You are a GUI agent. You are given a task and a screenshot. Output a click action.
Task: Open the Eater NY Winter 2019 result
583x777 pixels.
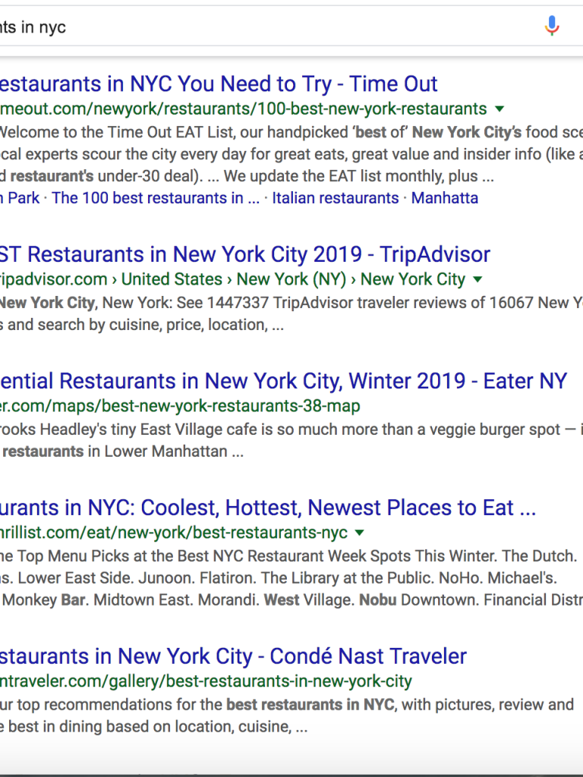click(x=284, y=381)
